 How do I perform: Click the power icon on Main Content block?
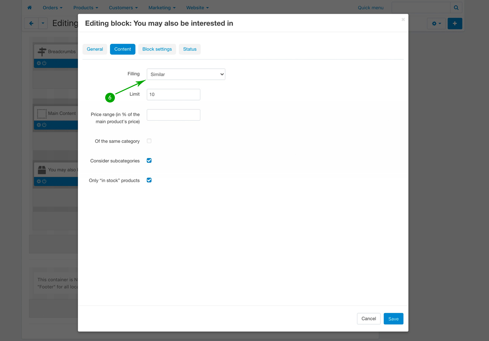click(x=44, y=125)
